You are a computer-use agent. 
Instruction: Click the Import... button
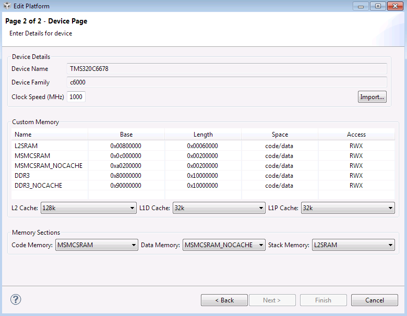[x=372, y=97]
